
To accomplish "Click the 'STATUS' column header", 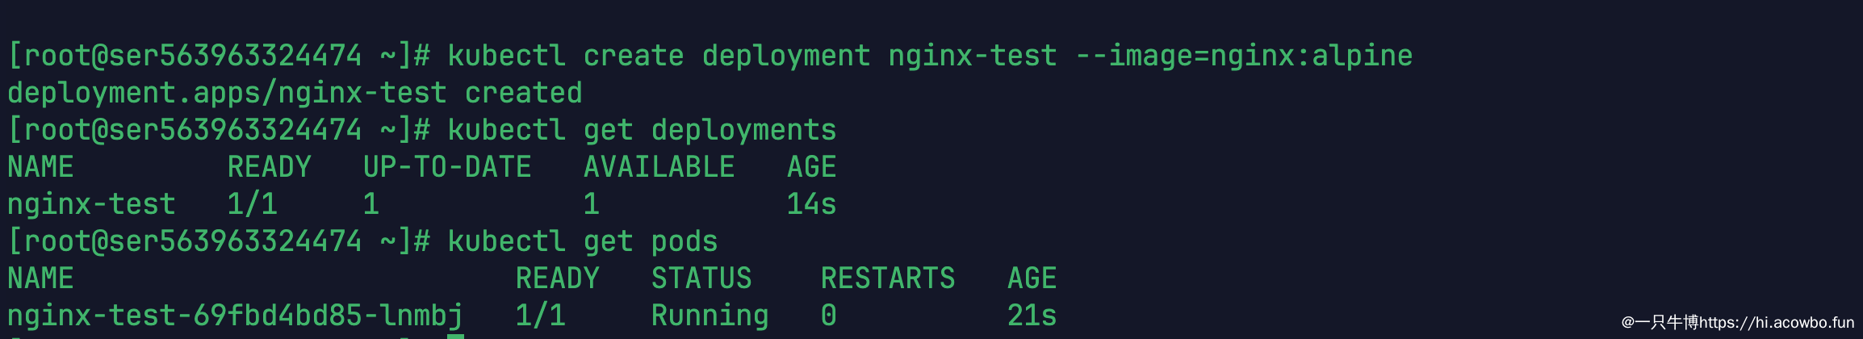I will [x=701, y=278].
